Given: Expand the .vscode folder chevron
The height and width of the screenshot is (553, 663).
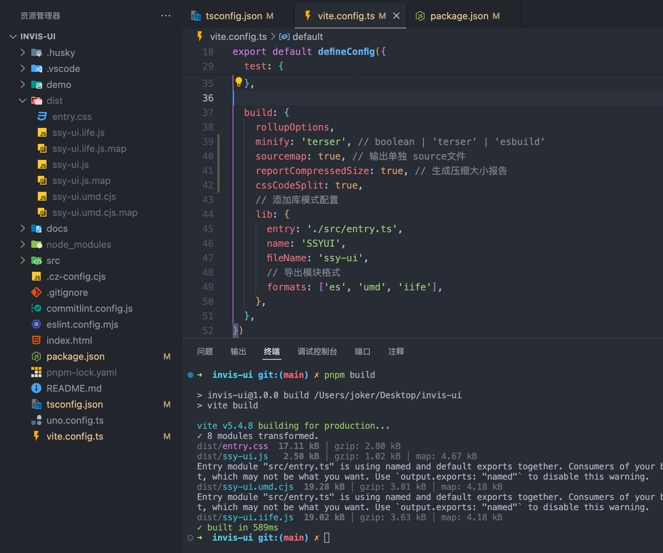Looking at the screenshot, I should point(23,69).
